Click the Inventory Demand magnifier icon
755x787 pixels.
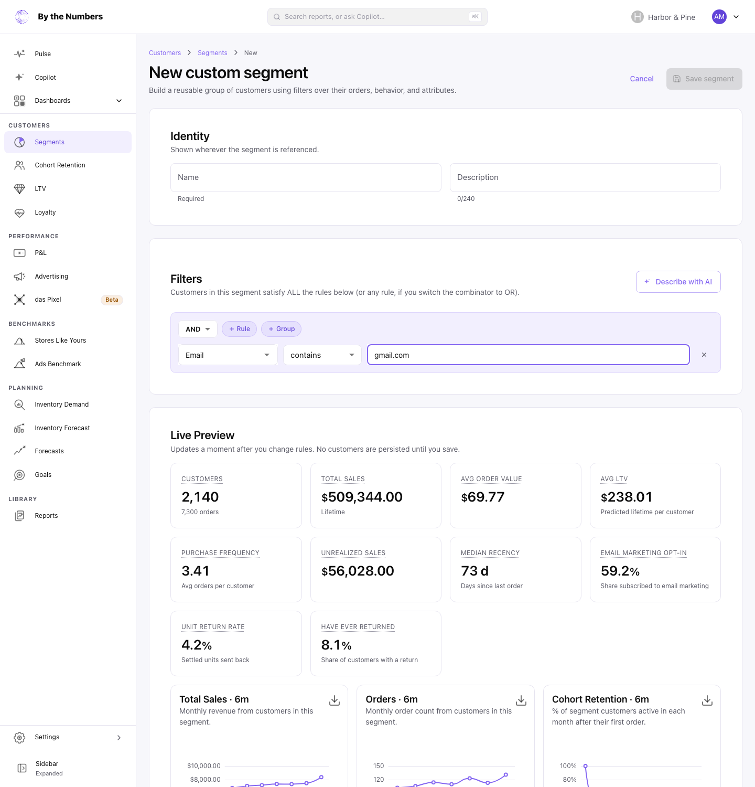pos(19,405)
